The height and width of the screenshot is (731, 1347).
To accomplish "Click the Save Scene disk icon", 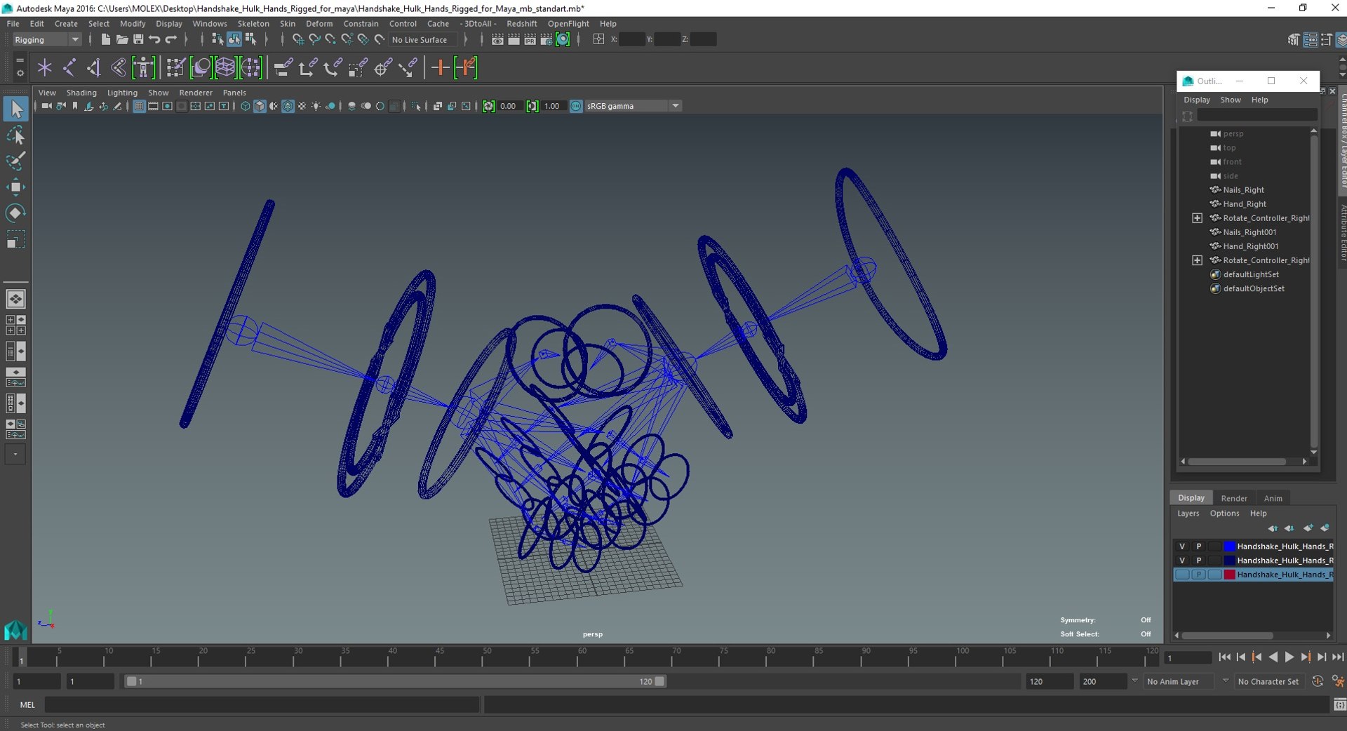I will click(x=138, y=39).
